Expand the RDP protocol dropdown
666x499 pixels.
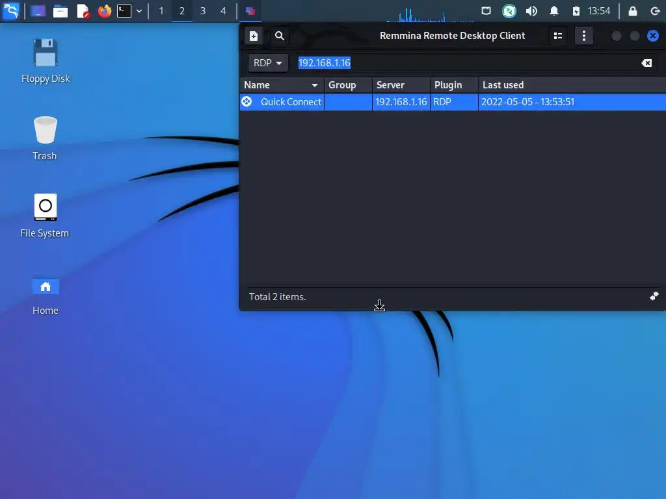(267, 63)
